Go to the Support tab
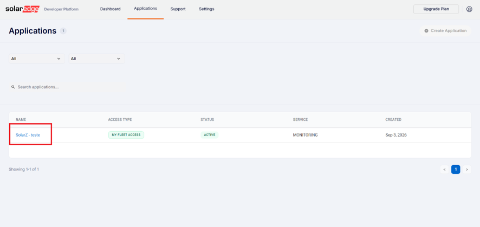Screen dimensions: 480x227 coord(178,9)
